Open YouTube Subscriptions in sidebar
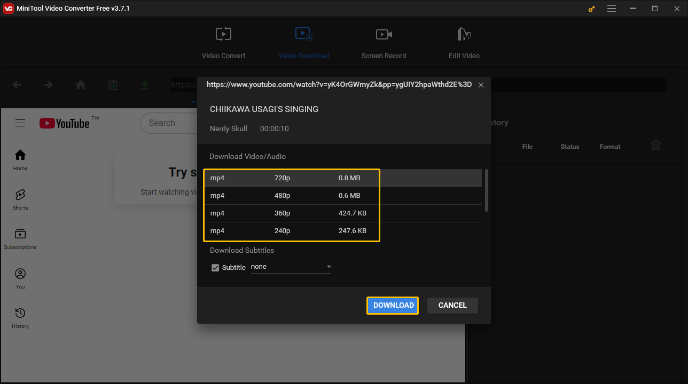Image resolution: width=688 pixels, height=384 pixels. coord(20,239)
